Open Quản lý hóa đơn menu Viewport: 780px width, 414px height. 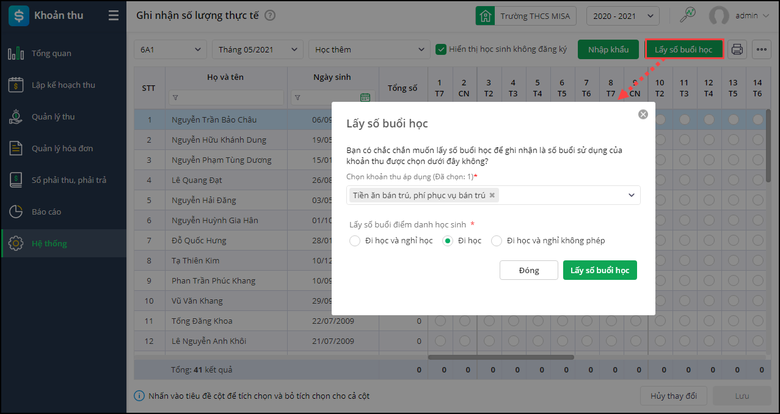pos(62,148)
